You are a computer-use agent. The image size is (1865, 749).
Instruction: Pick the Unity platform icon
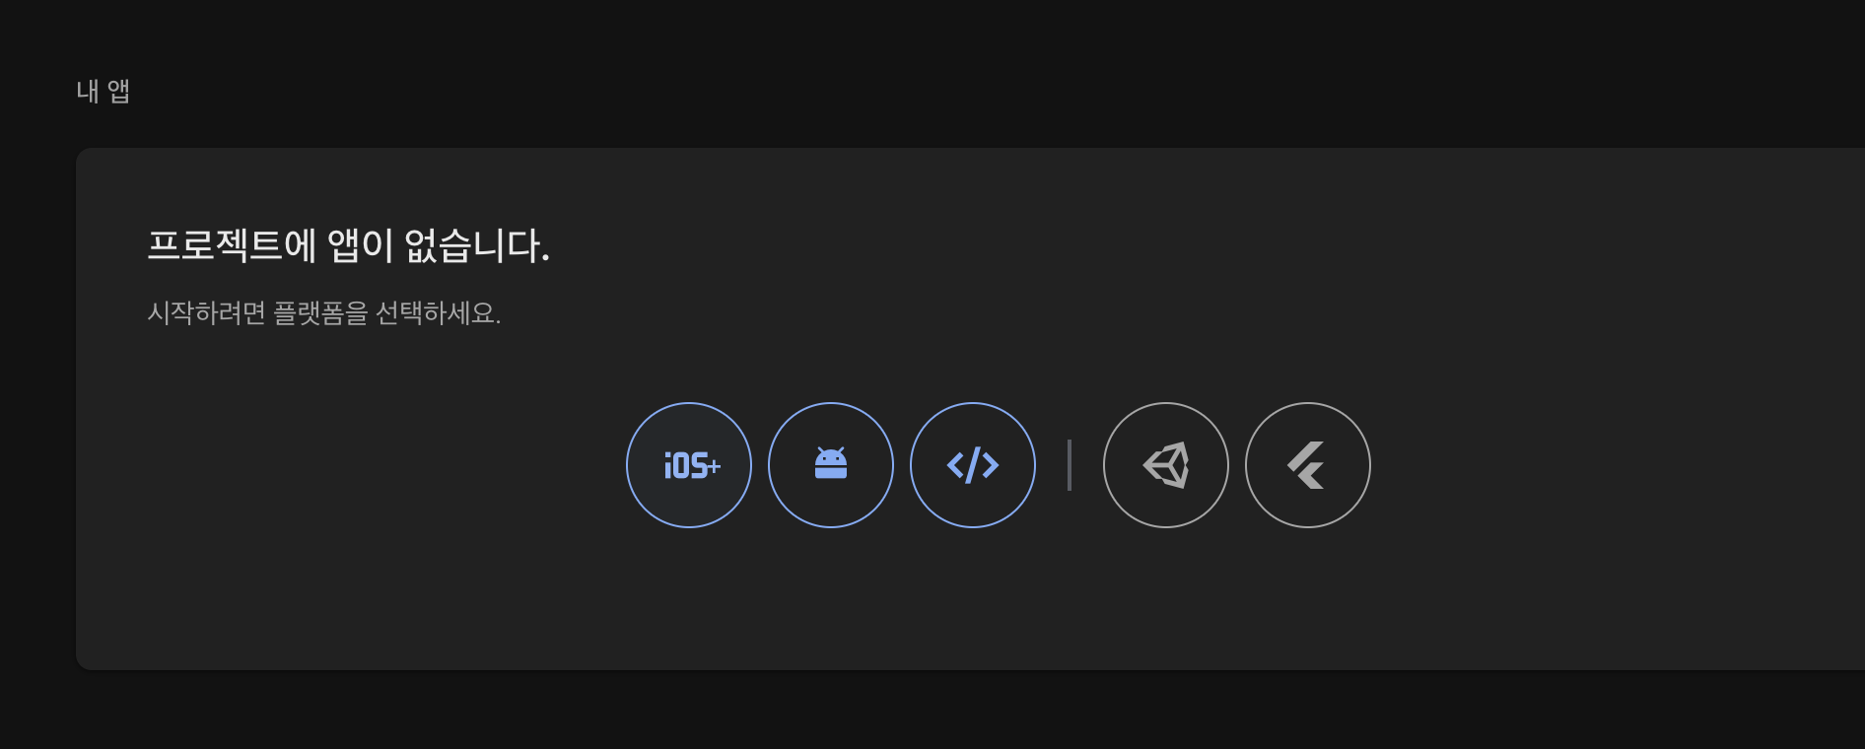(x=1166, y=465)
